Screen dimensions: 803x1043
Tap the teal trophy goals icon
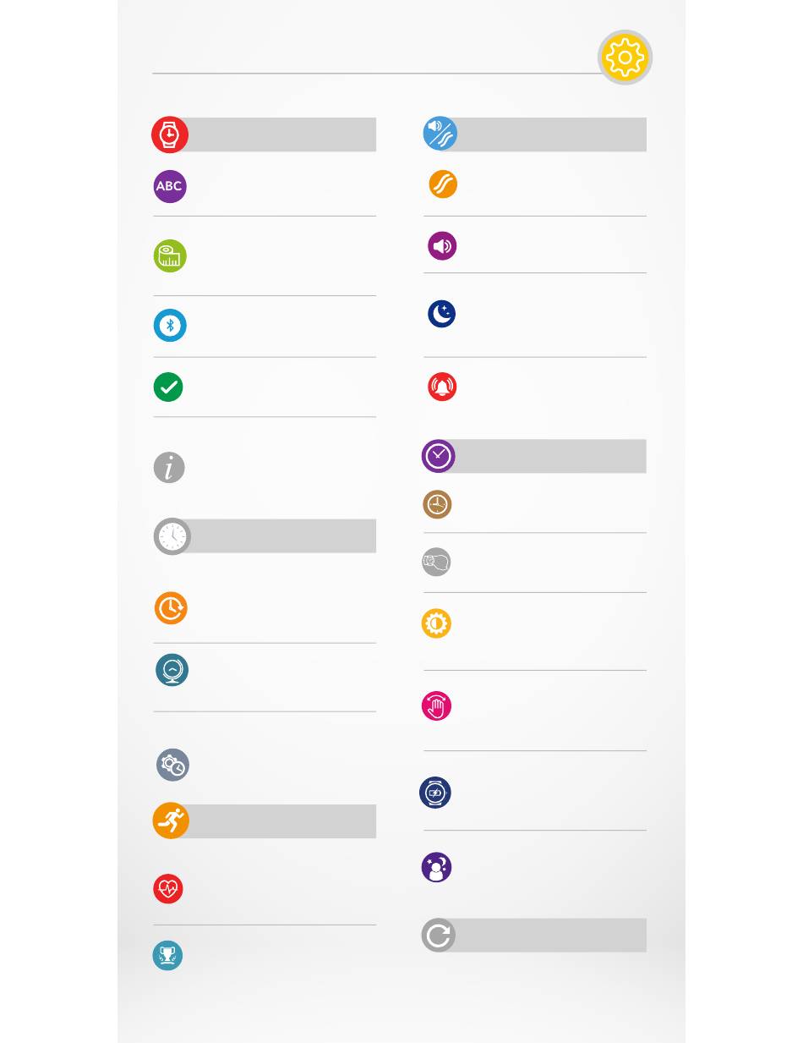click(x=167, y=956)
